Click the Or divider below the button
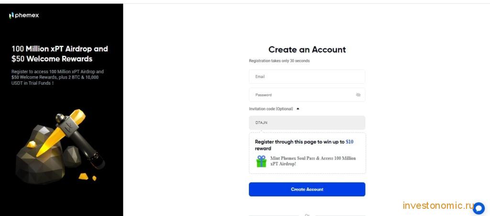 click(307, 215)
